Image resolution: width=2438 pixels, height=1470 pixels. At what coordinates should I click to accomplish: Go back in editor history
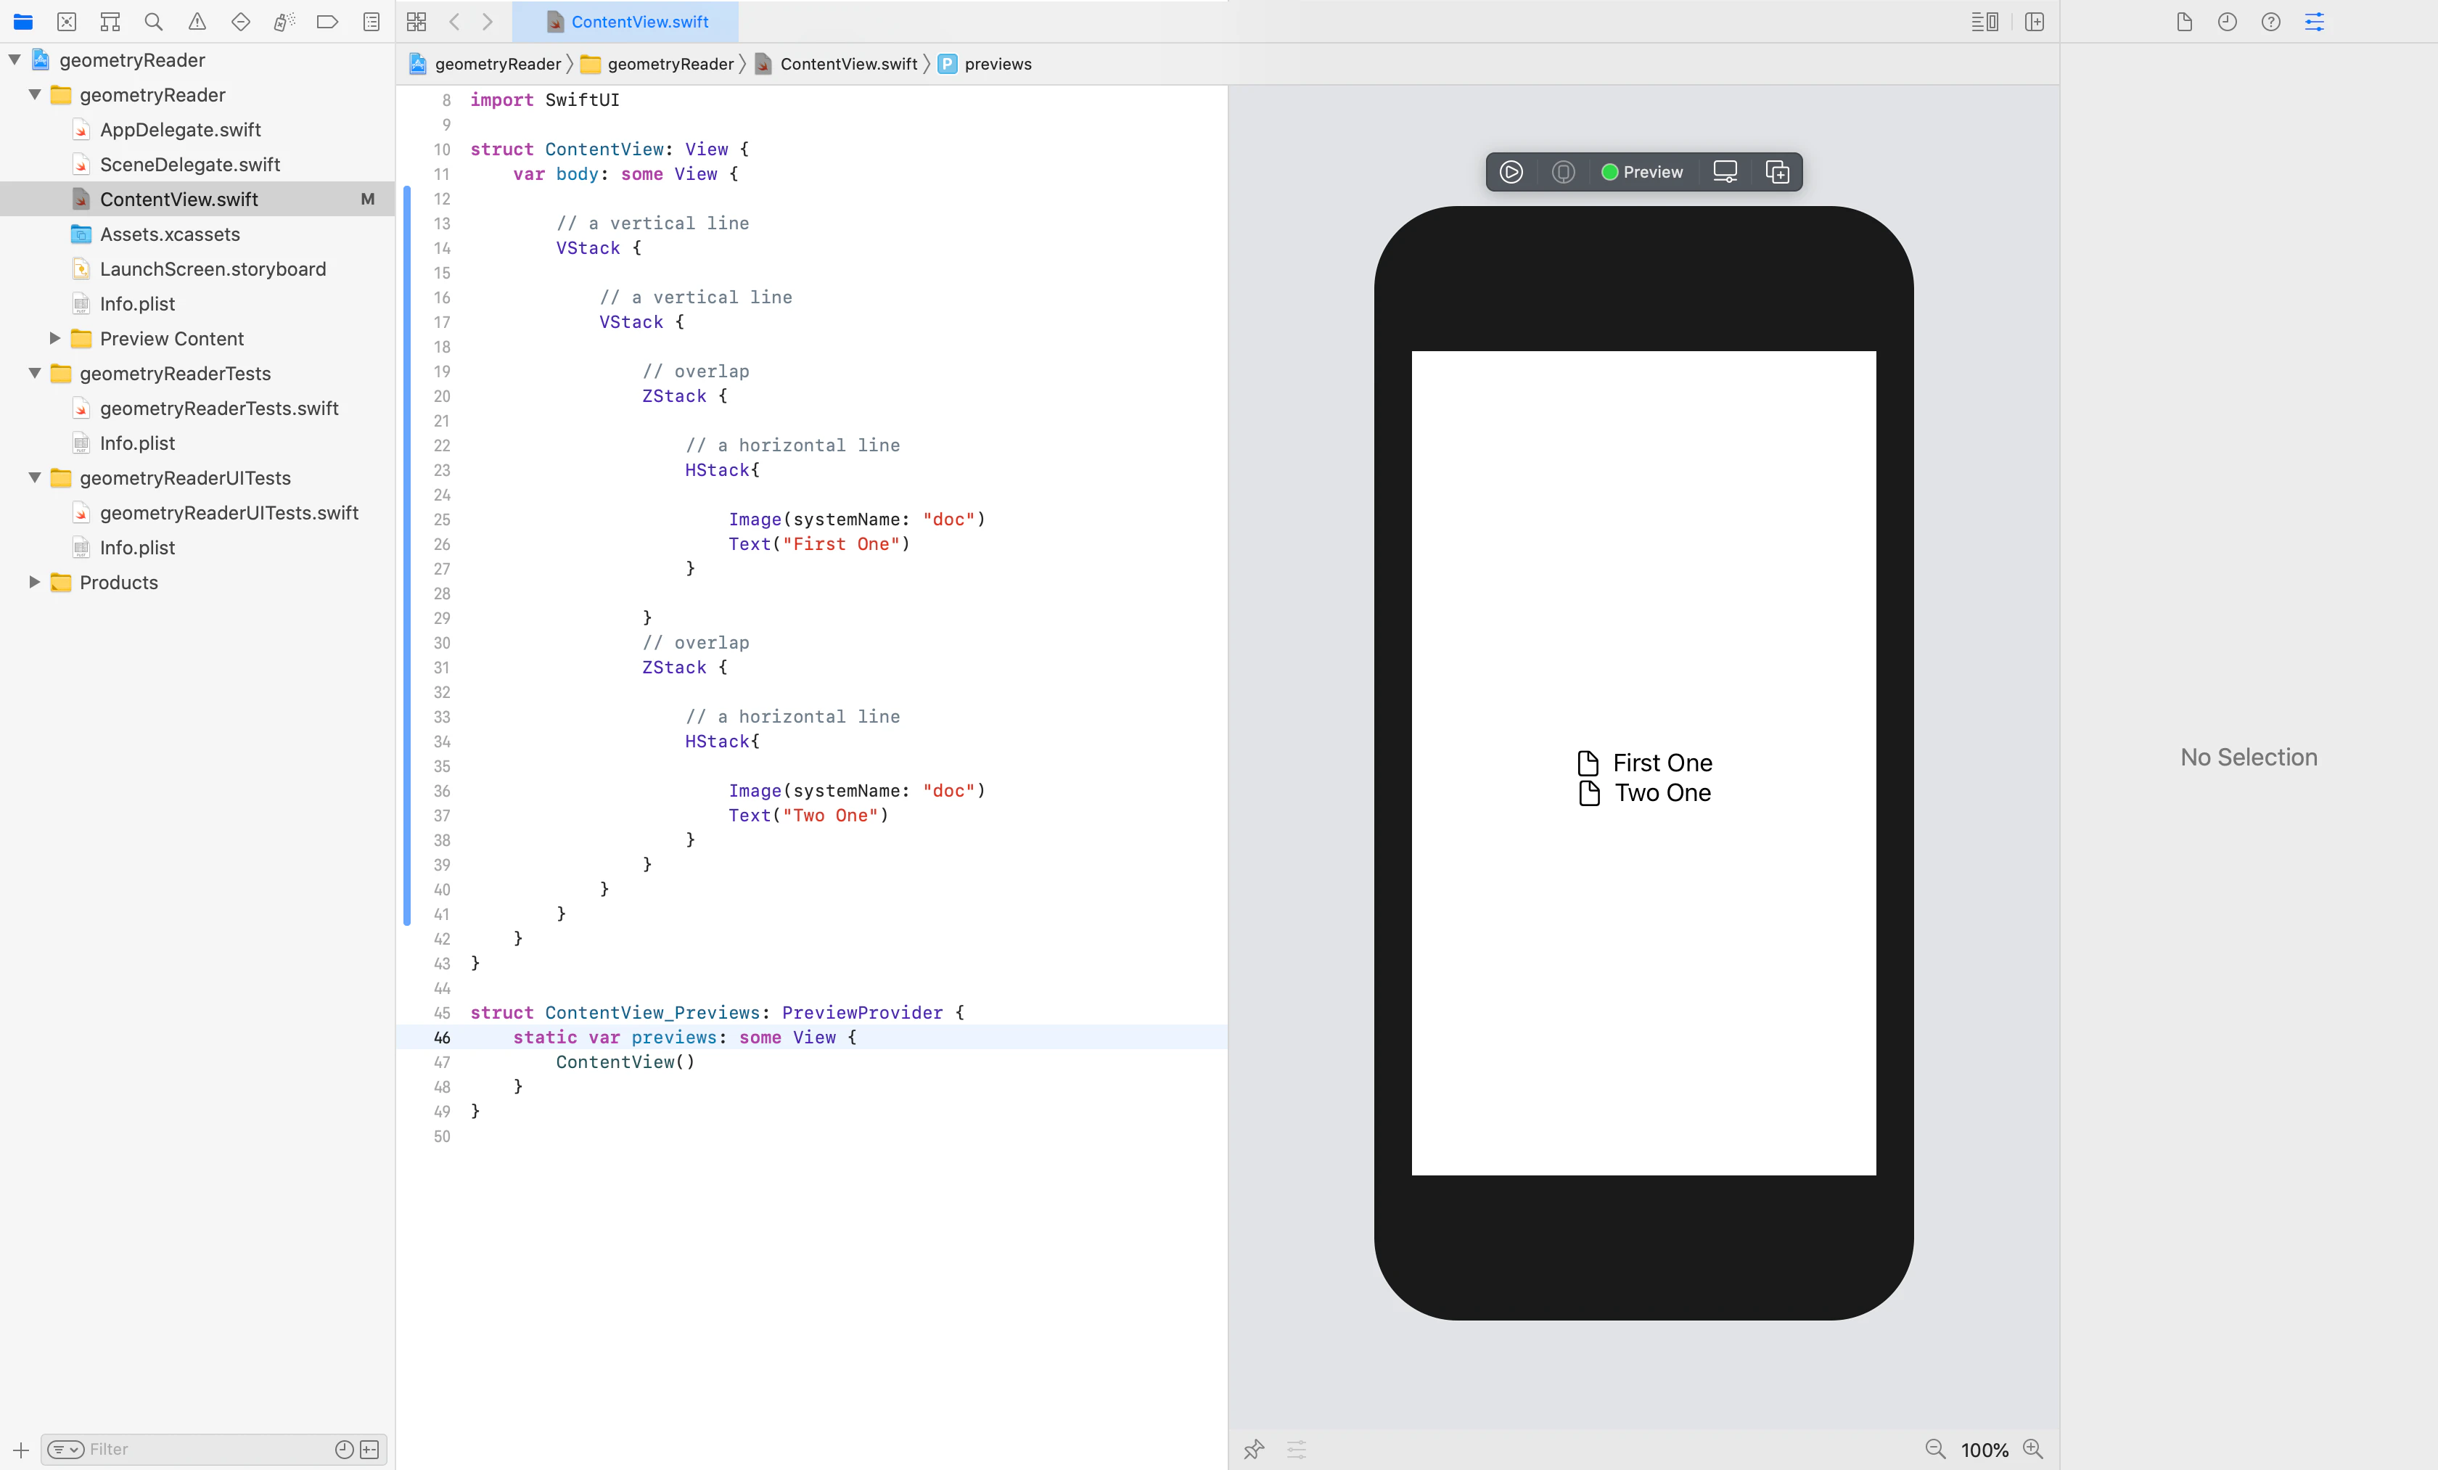coord(454,22)
